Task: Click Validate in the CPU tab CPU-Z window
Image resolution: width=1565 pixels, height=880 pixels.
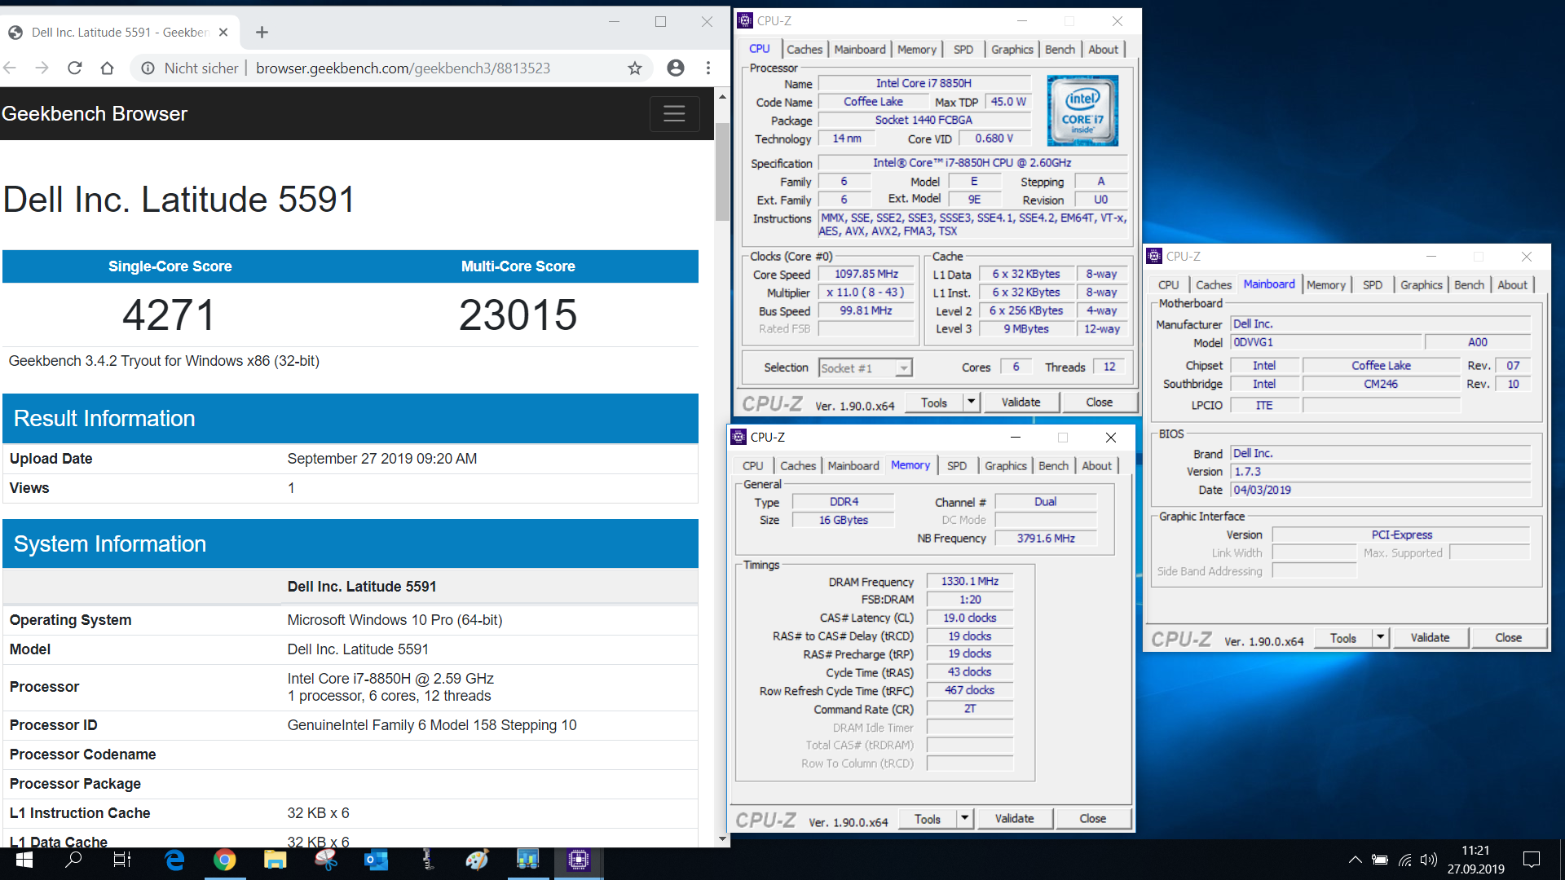Action: pyautogui.click(x=1021, y=402)
